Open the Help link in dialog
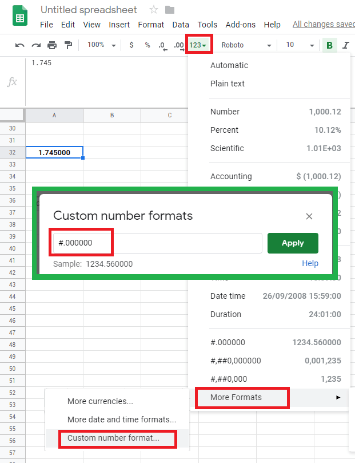355x463 pixels. point(310,263)
